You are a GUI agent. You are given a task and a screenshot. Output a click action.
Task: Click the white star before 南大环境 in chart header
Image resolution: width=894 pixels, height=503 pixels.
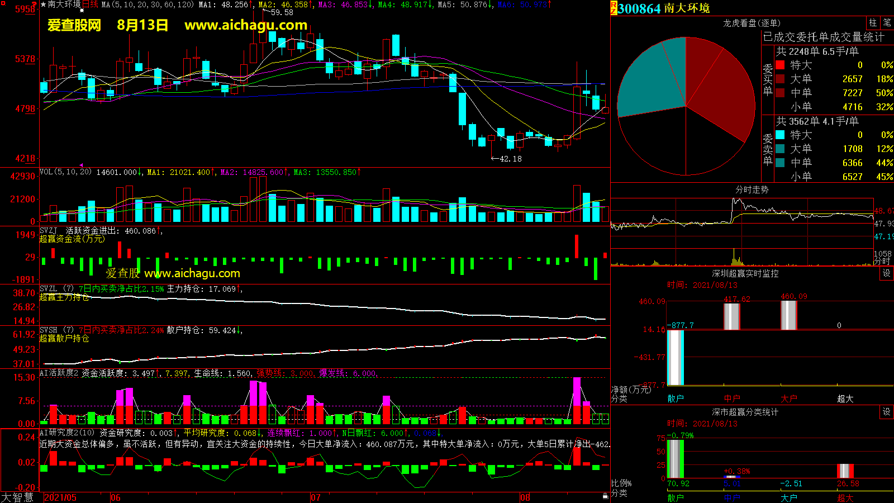pyautogui.click(x=43, y=4)
